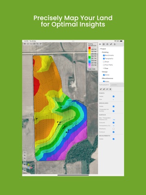The image size is (146, 195).
Task: Collapse the Miscellaneous tree group
Action: pyautogui.click(x=101, y=78)
